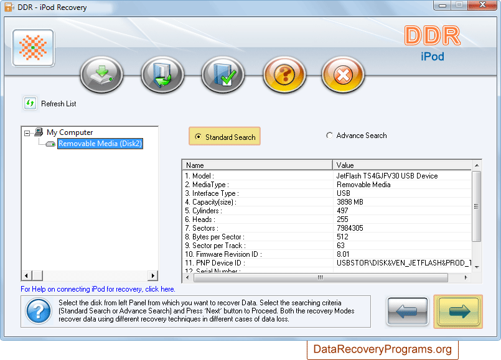Viewport: 501px width, 360px height.
Task: Click the "8. Bytes per Sector :" row name
Action: [214, 237]
